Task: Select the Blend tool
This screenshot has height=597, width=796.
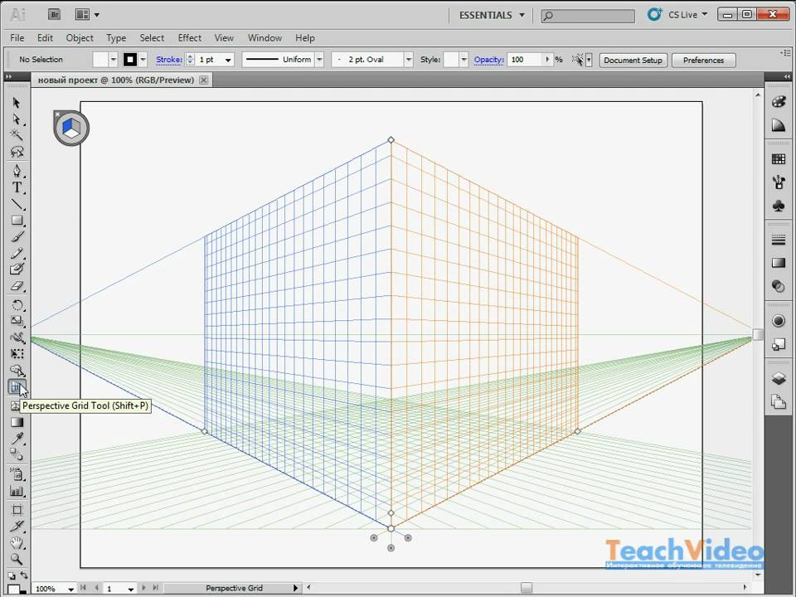Action: click(17, 454)
